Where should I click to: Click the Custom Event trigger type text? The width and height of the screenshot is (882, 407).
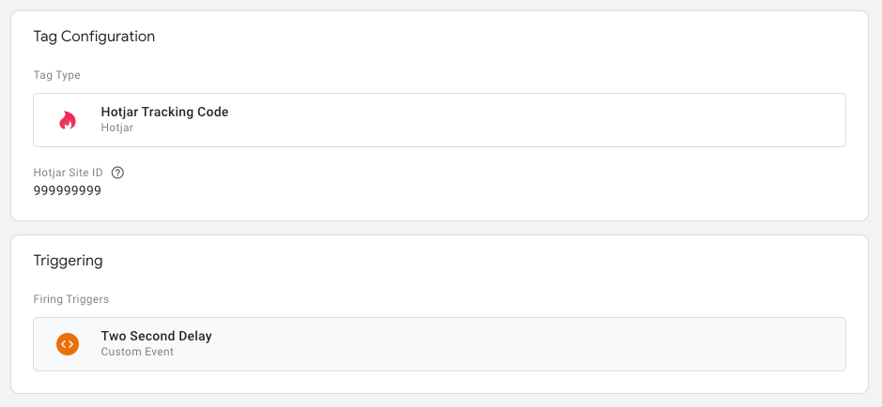(x=137, y=352)
